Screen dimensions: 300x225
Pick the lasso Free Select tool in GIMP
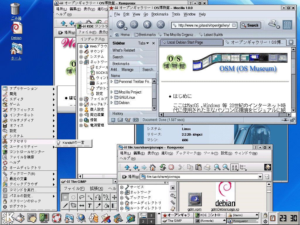[82, 197]
